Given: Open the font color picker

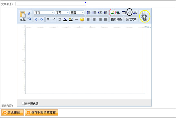Looking at the screenshot, I should (x=65, y=19).
